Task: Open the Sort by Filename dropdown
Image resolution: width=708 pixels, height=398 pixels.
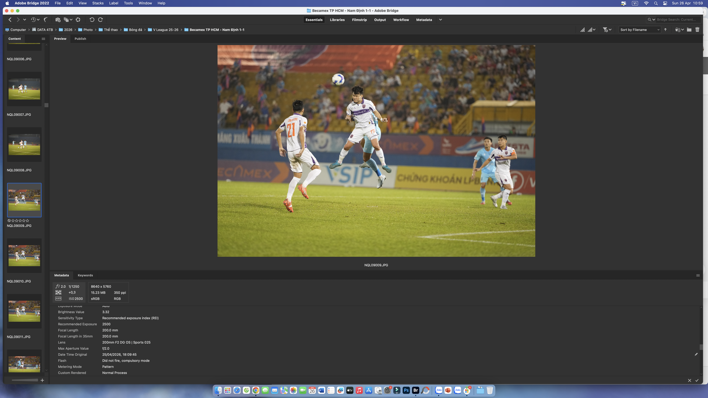Action: [639, 30]
